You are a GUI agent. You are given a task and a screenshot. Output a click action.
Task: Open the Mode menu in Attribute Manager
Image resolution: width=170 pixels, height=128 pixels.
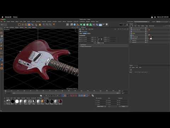coord(83,29)
